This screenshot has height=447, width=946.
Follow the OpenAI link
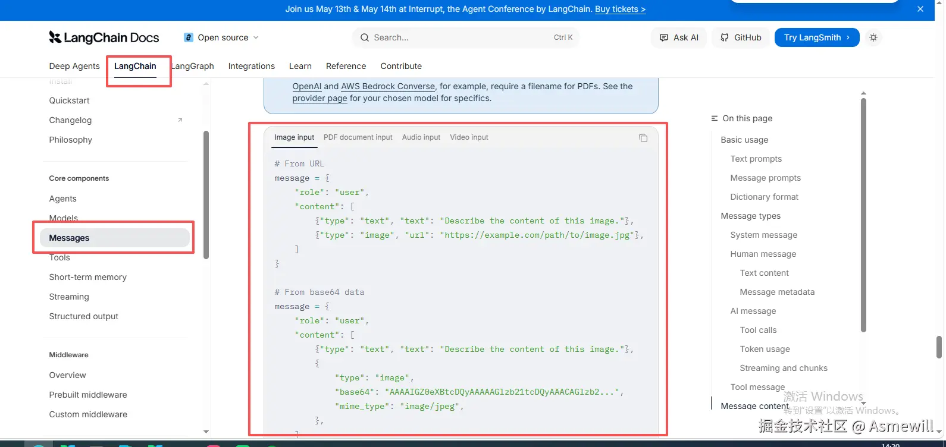(307, 86)
